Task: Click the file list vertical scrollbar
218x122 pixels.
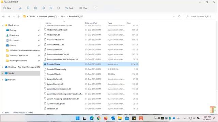Action: pos(217,98)
